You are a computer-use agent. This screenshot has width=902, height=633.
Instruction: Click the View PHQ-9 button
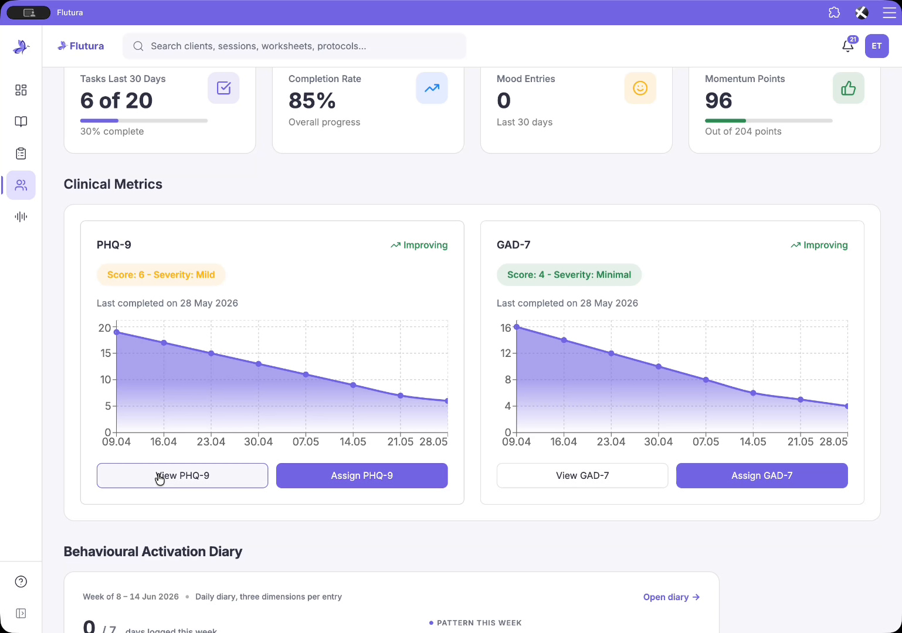point(182,475)
